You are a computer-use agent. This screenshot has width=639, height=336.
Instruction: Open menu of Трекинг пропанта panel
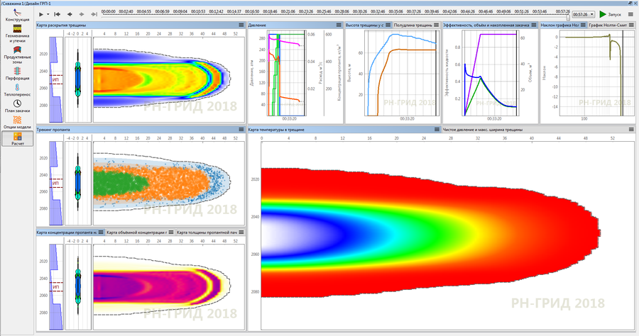[241, 131]
